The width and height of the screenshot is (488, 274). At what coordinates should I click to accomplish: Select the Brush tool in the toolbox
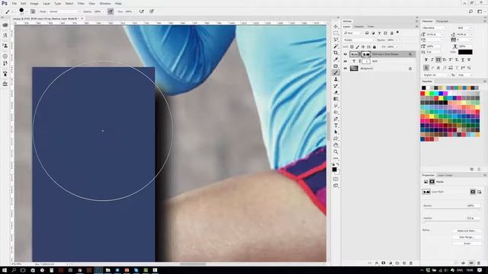(335, 73)
